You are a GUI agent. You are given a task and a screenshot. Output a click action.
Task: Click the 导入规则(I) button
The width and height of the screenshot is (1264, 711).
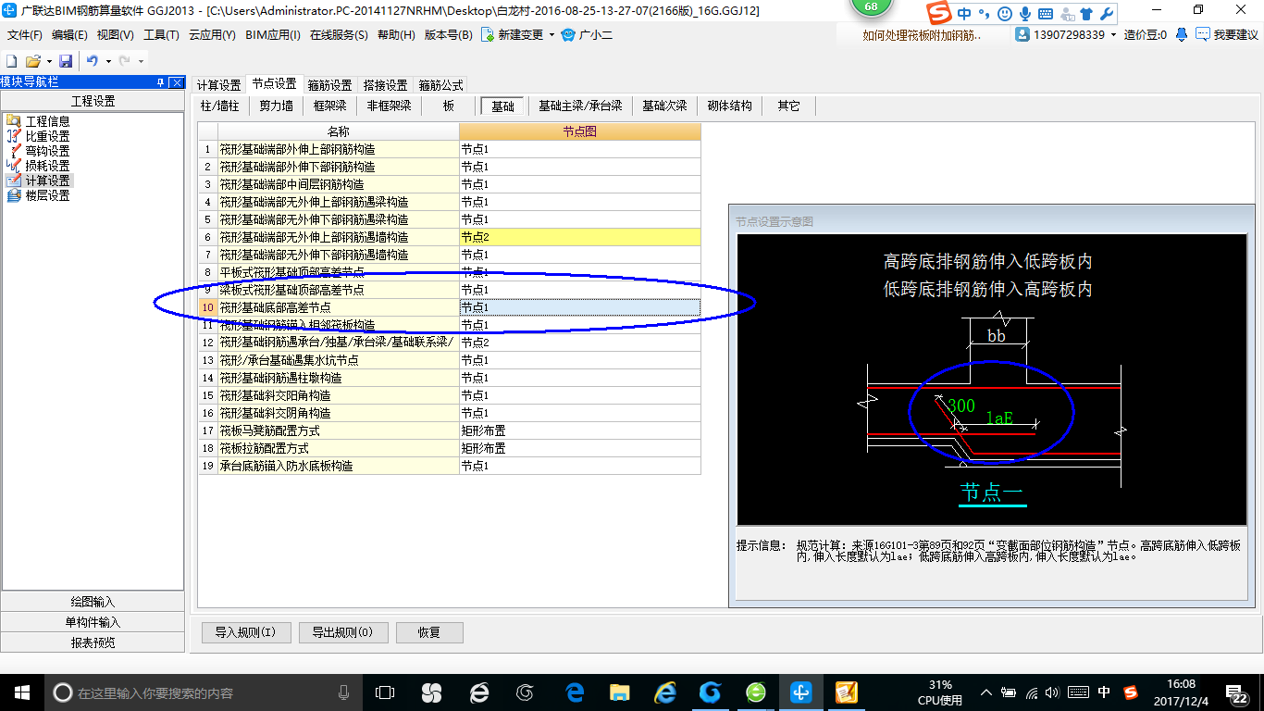pos(246,633)
